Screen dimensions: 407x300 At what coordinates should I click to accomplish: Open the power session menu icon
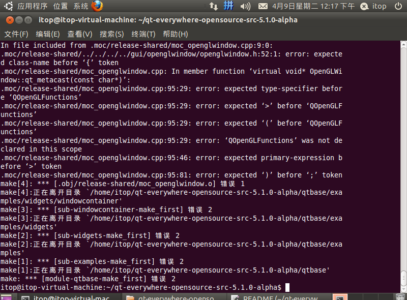398,6
